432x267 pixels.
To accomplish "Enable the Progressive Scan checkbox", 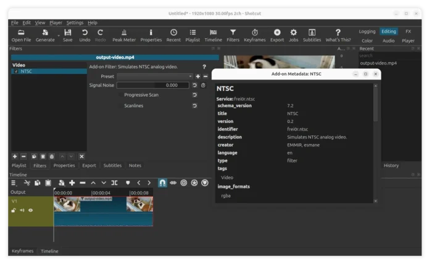I will 120,95.
